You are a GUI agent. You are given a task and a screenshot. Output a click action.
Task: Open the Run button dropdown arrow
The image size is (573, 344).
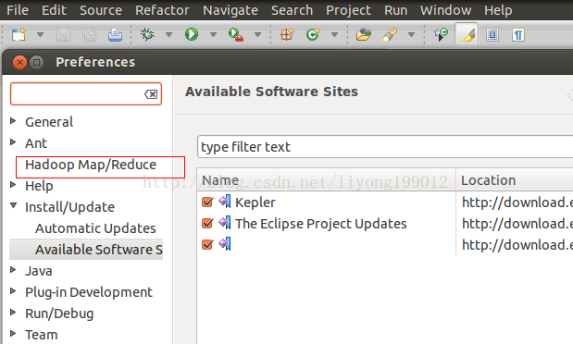coord(214,35)
